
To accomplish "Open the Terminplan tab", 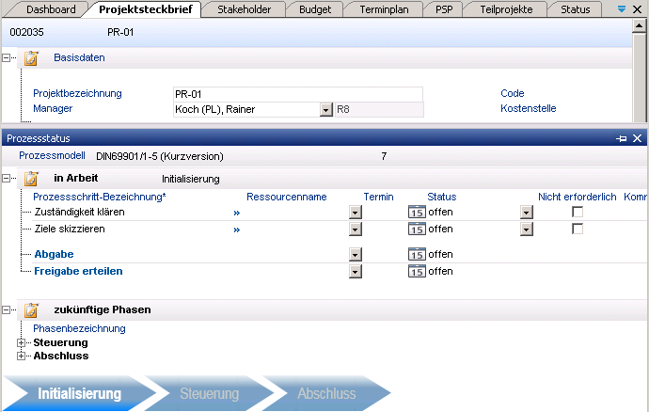I will [382, 9].
